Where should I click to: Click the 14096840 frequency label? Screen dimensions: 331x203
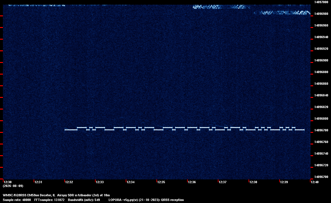point(321,95)
